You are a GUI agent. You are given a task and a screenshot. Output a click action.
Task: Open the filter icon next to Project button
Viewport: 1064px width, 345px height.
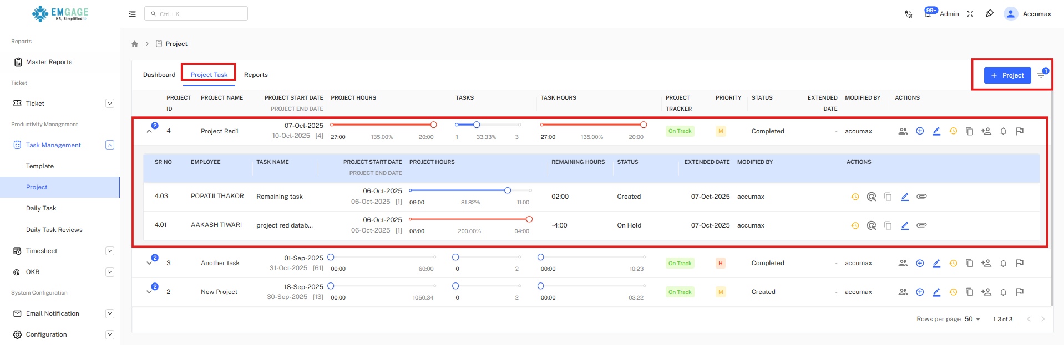point(1041,75)
